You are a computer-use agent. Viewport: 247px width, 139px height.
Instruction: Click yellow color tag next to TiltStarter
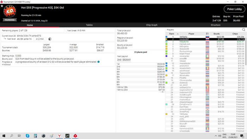tap(166, 114)
